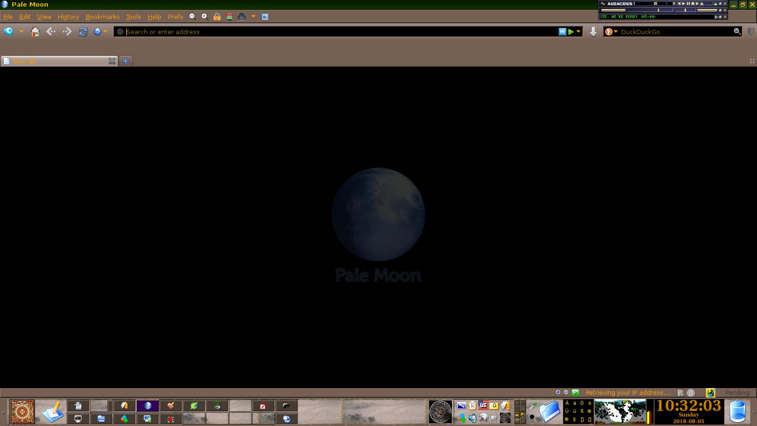Expand the yellow arrow dropdown in menu bar
The height and width of the screenshot is (426, 757).
tap(253, 17)
